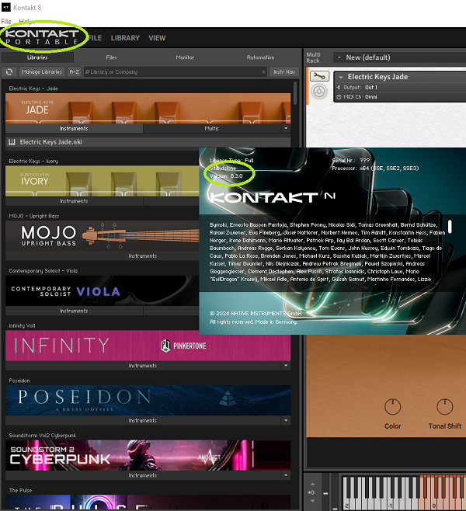Image resolution: width=466 pixels, height=511 pixels.
Task: Decrease keyboard octave with the down arrow
Action: [312, 501]
